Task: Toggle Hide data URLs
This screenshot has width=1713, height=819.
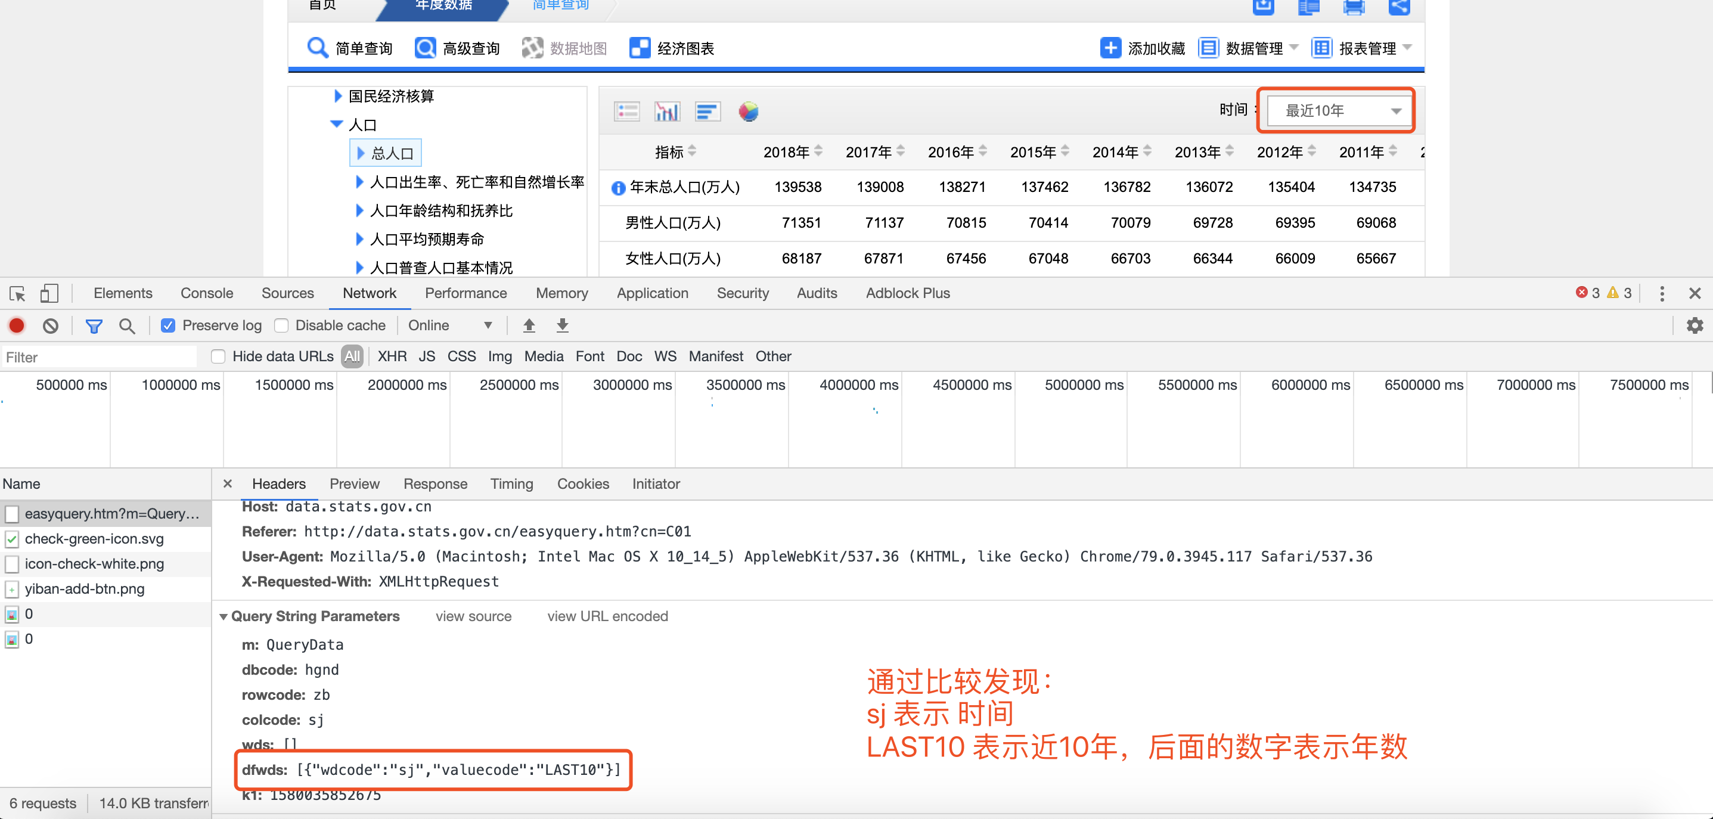Action: 218,356
